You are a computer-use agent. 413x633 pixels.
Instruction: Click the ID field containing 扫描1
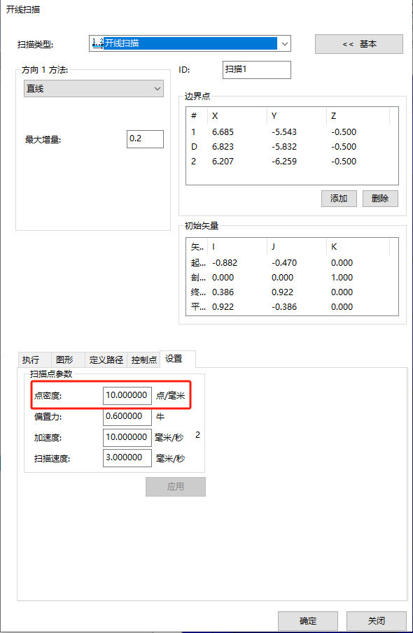coord(257,70)
